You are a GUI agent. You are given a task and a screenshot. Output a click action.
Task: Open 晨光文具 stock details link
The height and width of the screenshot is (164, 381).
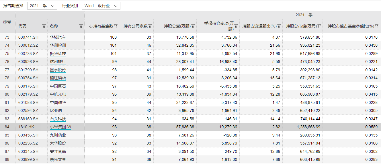[x=58, y=159]
